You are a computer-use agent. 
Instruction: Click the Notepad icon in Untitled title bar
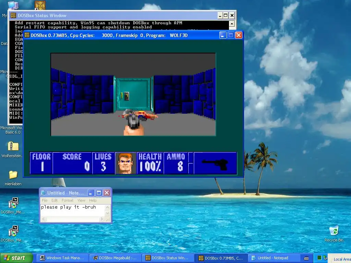point(43,193)
